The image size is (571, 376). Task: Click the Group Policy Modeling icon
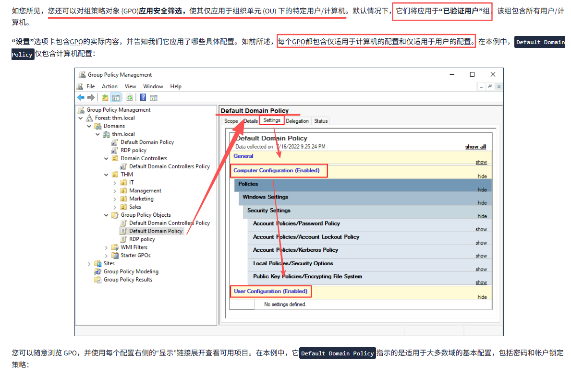click(x=97, y=271)
